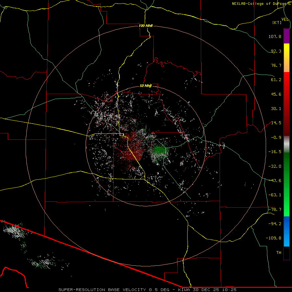Click the VEL legend title
Screen dimensions: 292x292
coord(285,19)
